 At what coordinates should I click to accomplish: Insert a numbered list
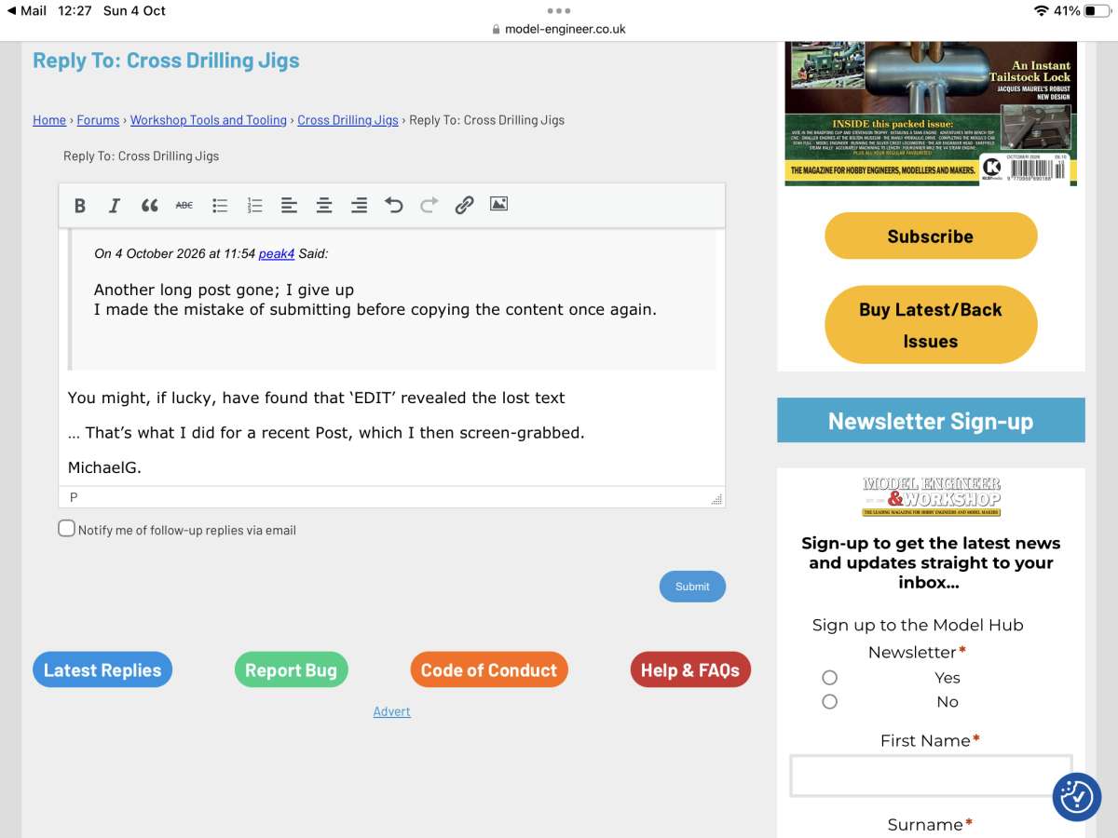[254, 206]
